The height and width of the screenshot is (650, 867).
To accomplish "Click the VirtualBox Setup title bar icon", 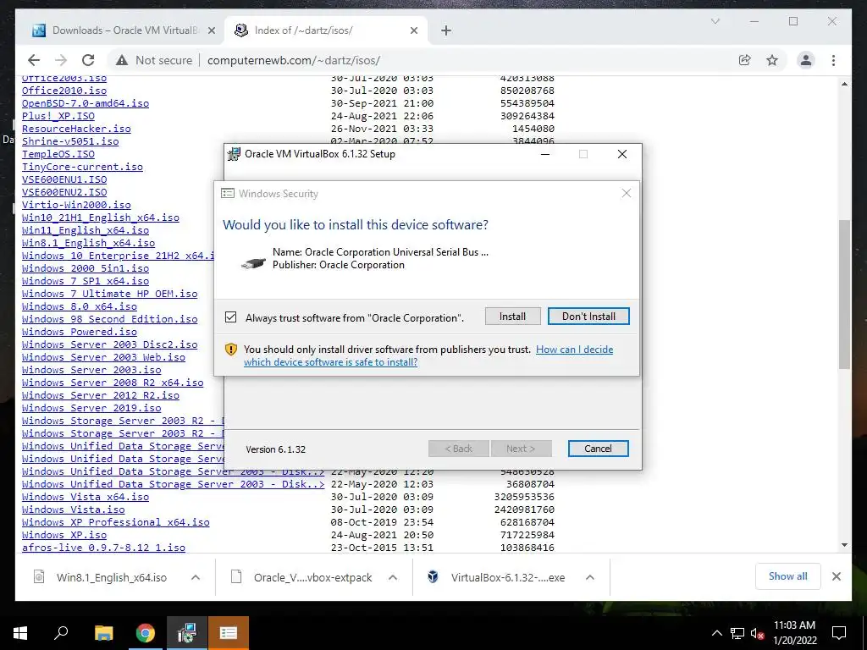I will (234, 154).
